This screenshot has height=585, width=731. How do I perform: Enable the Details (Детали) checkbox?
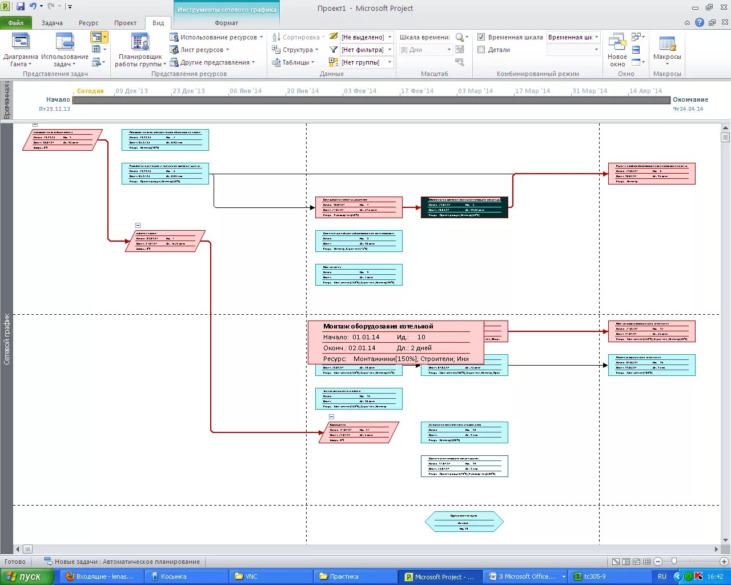tap(481, 50)
